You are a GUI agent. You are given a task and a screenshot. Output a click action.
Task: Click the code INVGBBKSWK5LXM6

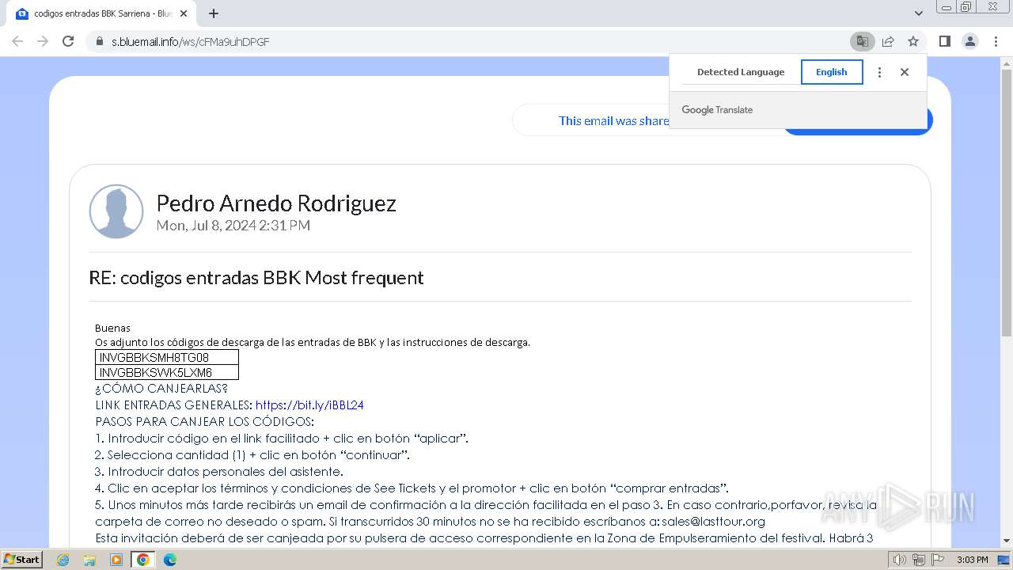[x=156, y=373]
